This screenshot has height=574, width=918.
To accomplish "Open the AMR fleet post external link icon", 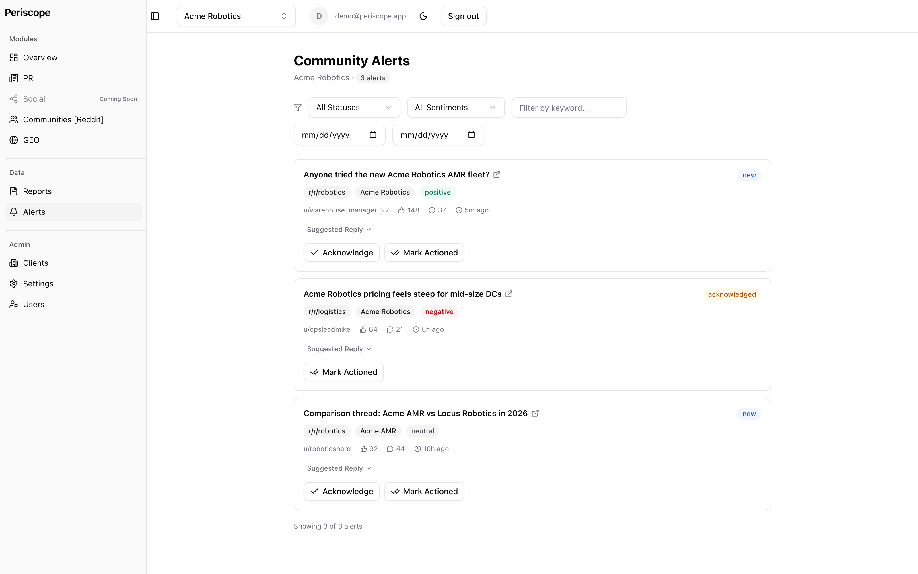I will [497, 174].
